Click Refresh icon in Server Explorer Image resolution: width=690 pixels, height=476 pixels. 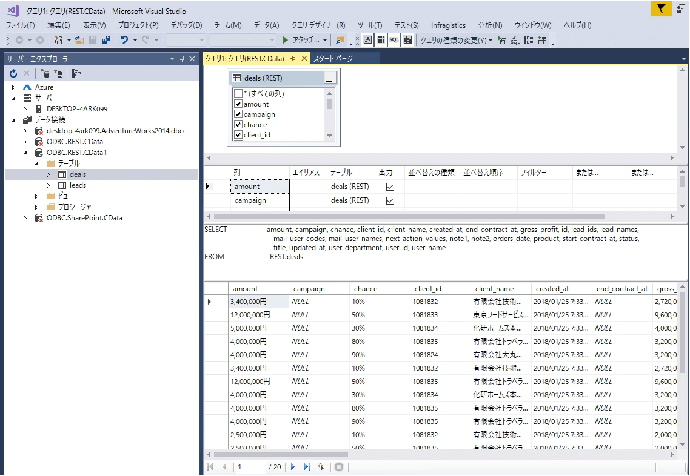point(13,73)
